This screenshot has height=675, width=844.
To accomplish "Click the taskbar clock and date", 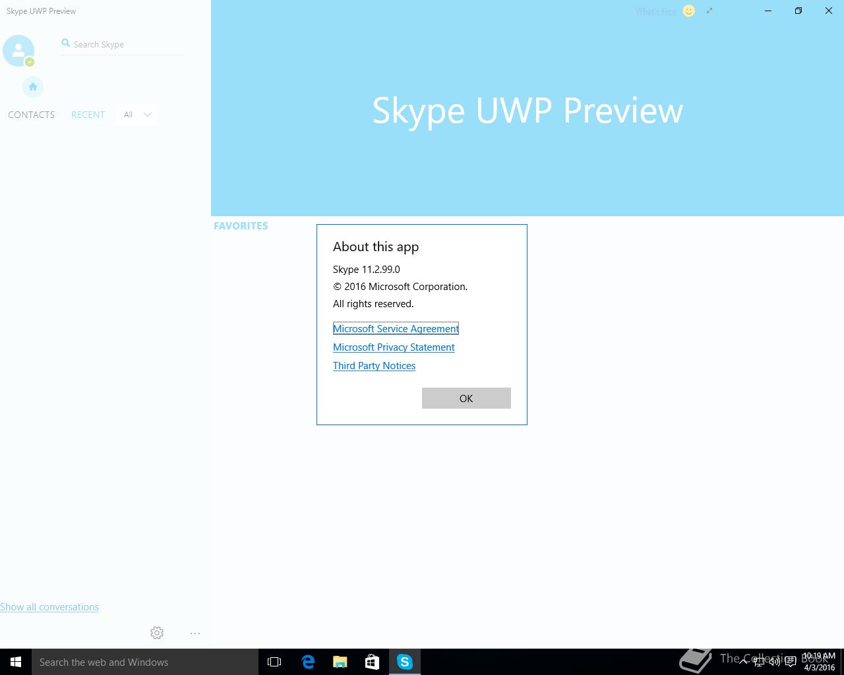I will pos(819,662).
